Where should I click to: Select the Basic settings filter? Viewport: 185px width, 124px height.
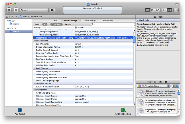point(37,24)
